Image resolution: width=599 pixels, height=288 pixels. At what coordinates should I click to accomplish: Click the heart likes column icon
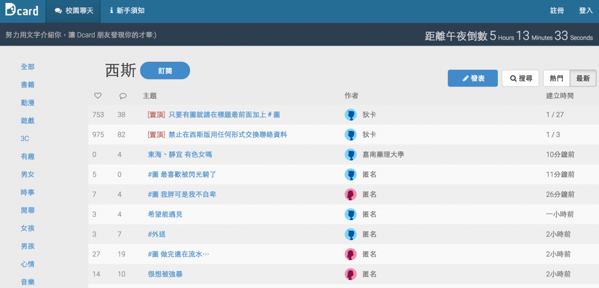coord(98,96)
